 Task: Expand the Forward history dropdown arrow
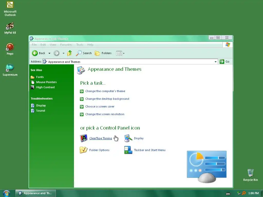(x=63, y=53)
